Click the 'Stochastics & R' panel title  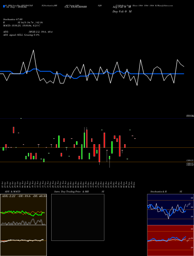click(158, 192)
